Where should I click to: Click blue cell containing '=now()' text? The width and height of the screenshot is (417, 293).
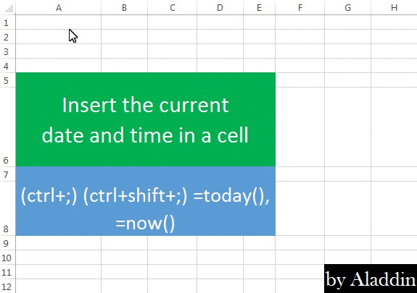(146, 201)
